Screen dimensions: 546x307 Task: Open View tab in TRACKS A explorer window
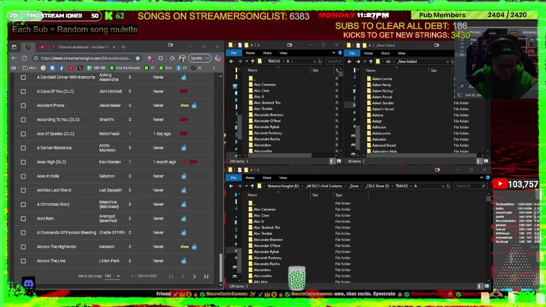(x=283, y=53)
